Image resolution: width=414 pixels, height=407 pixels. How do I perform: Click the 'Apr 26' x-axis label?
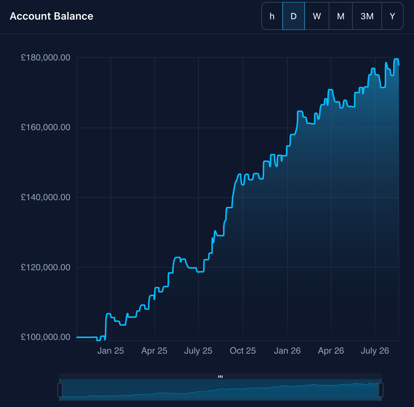coord(331,351)
